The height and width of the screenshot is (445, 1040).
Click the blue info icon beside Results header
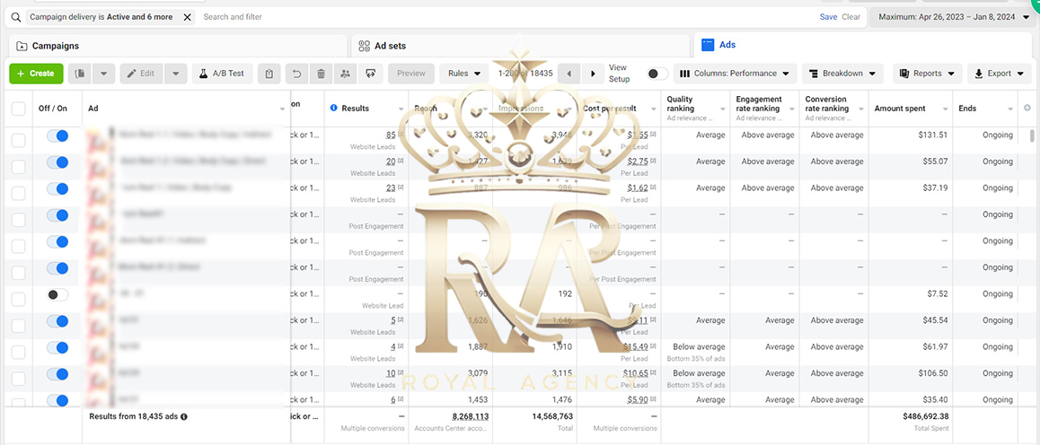coord(333,108)
